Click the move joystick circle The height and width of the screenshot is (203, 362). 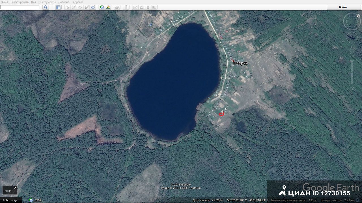(352, 37)
